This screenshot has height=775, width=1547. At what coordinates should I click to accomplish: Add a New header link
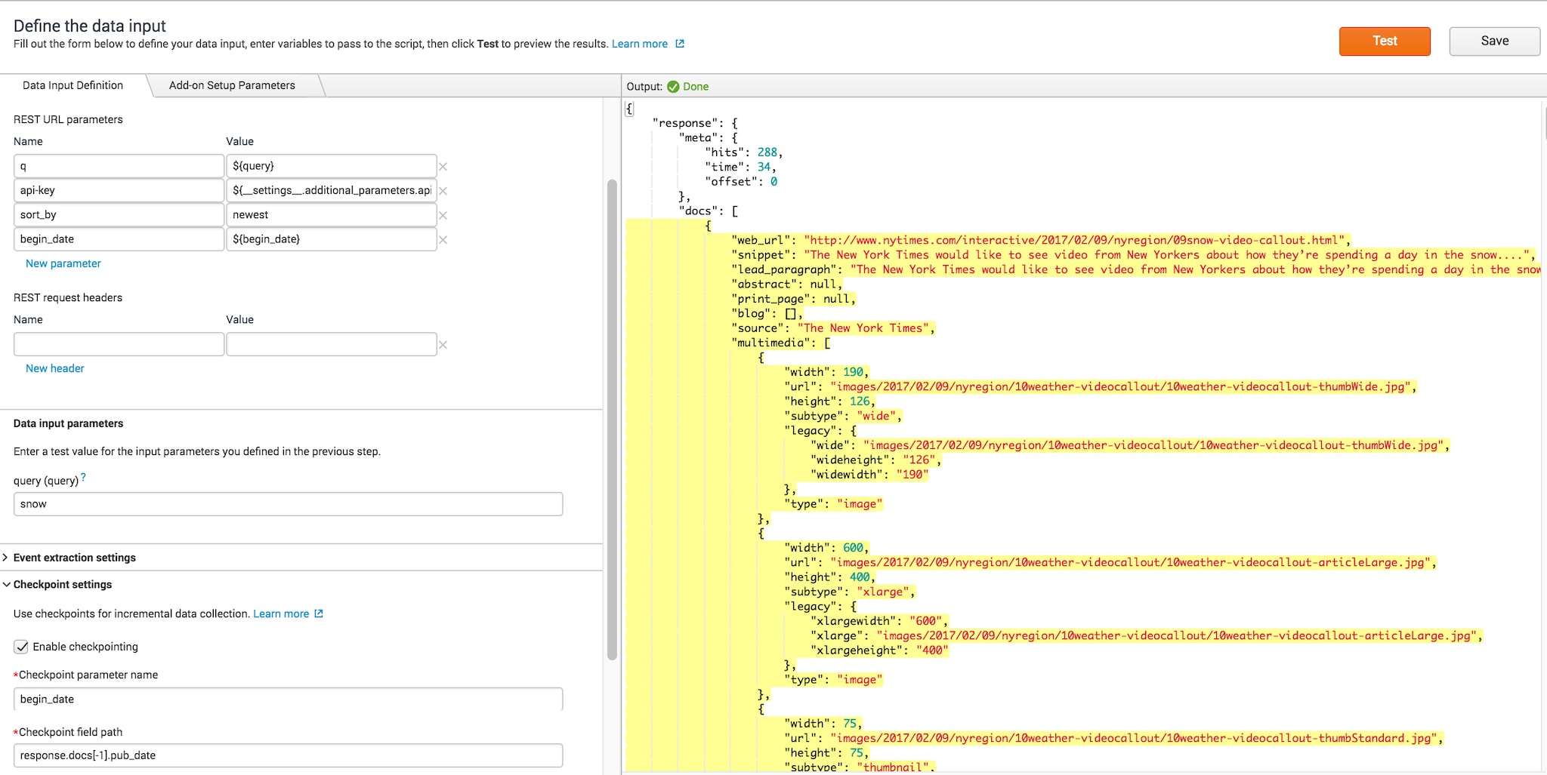point(55,368)
